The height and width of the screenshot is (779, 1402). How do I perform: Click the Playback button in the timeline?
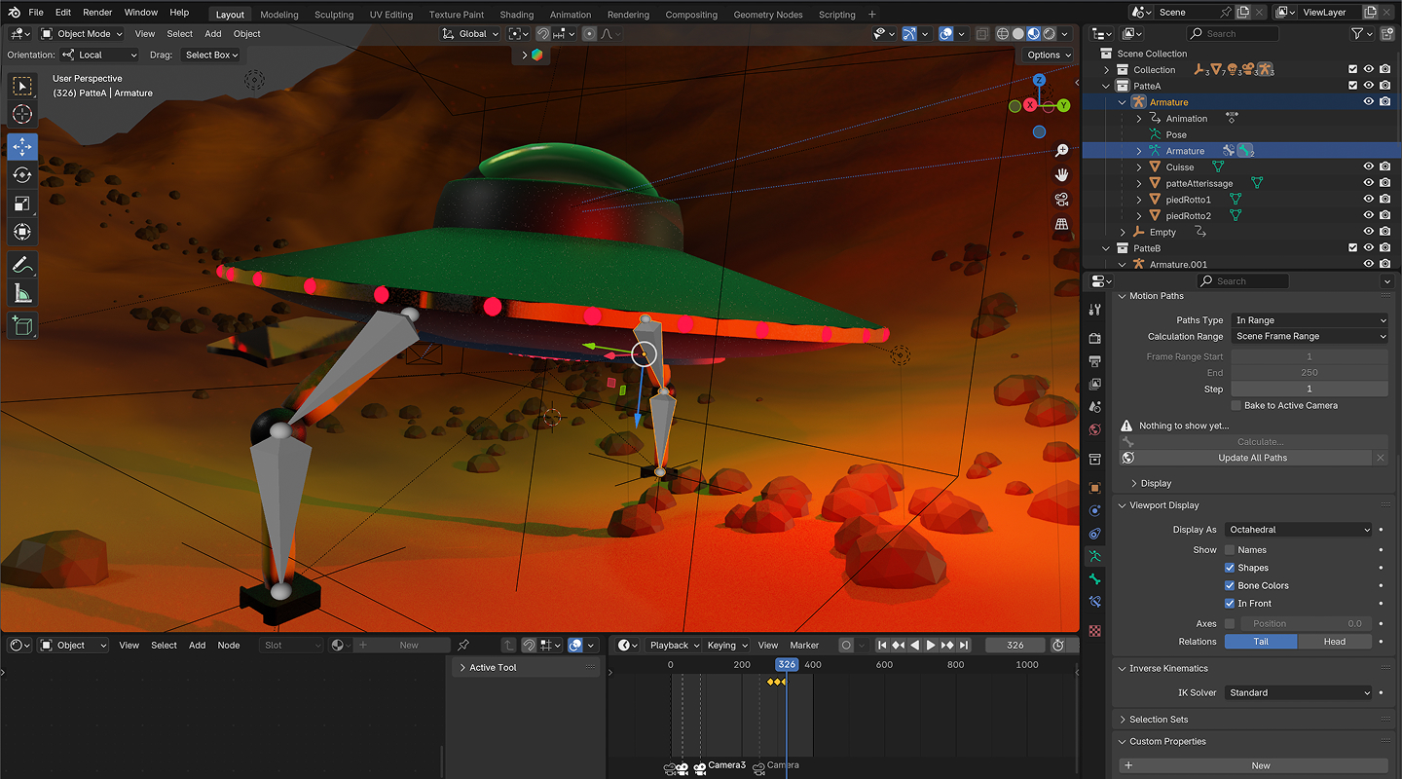[x=673, y=646]
